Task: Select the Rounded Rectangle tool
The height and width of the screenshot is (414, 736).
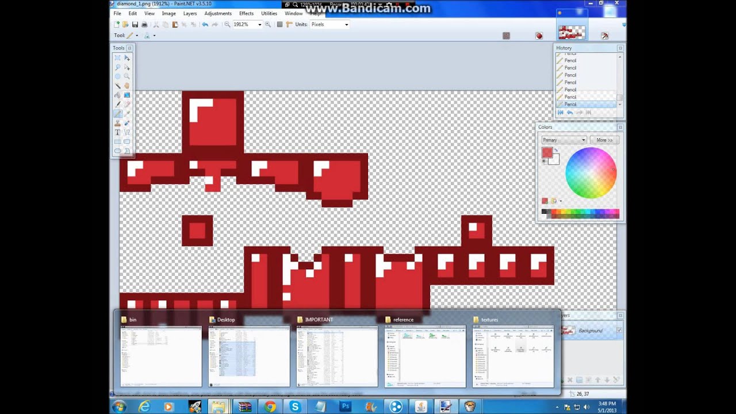Action: click(x=127, y=141)
